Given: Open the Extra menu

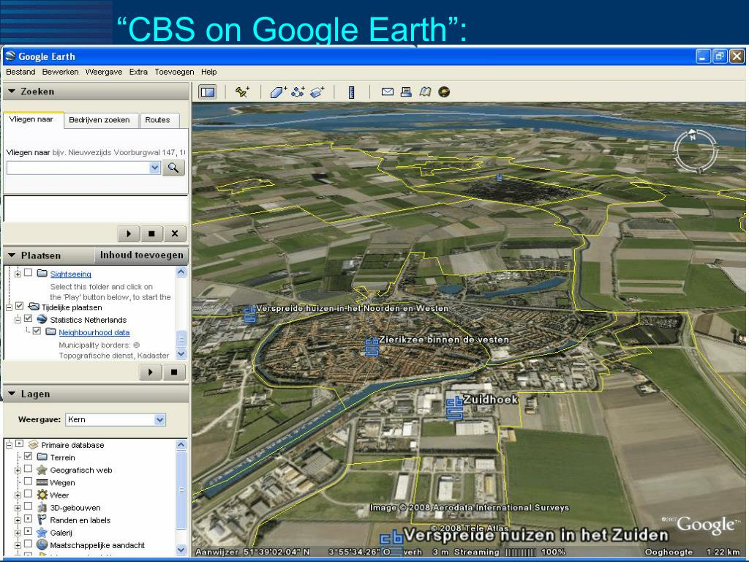Looking at the screenshot, I should 138,72.
